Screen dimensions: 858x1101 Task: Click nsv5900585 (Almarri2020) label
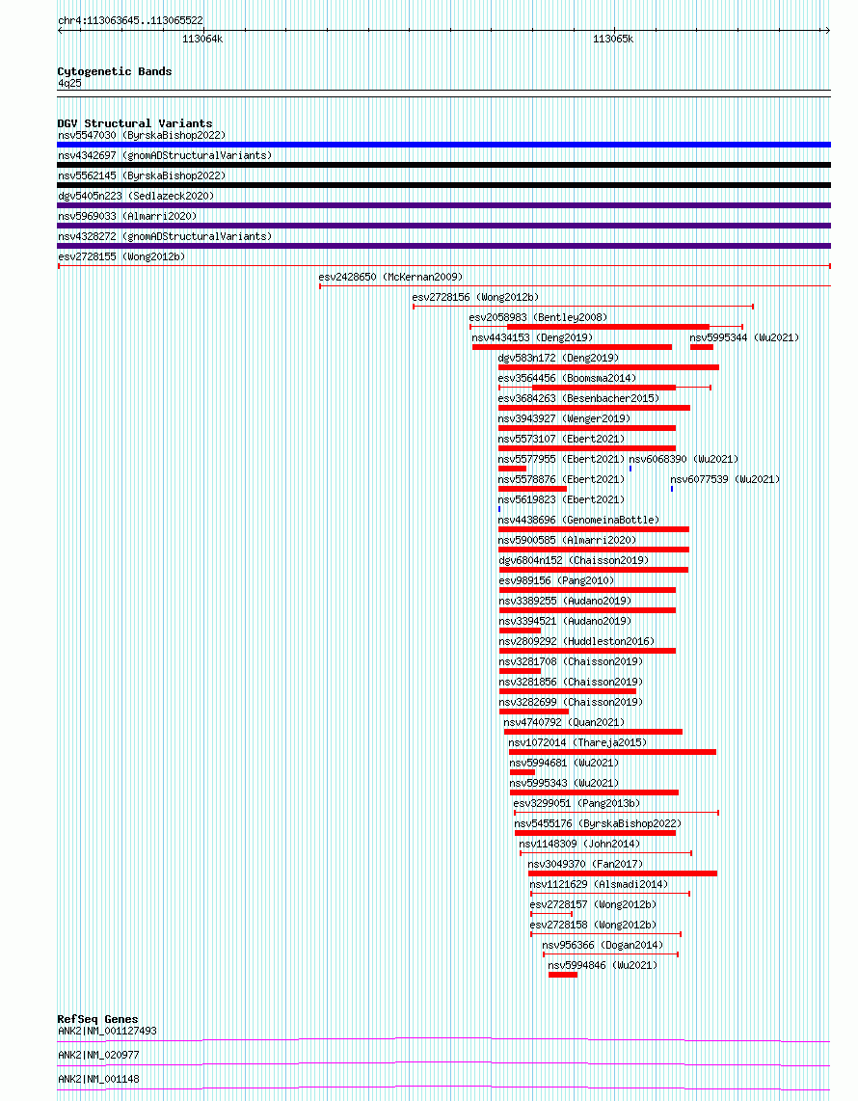point(567,541)
